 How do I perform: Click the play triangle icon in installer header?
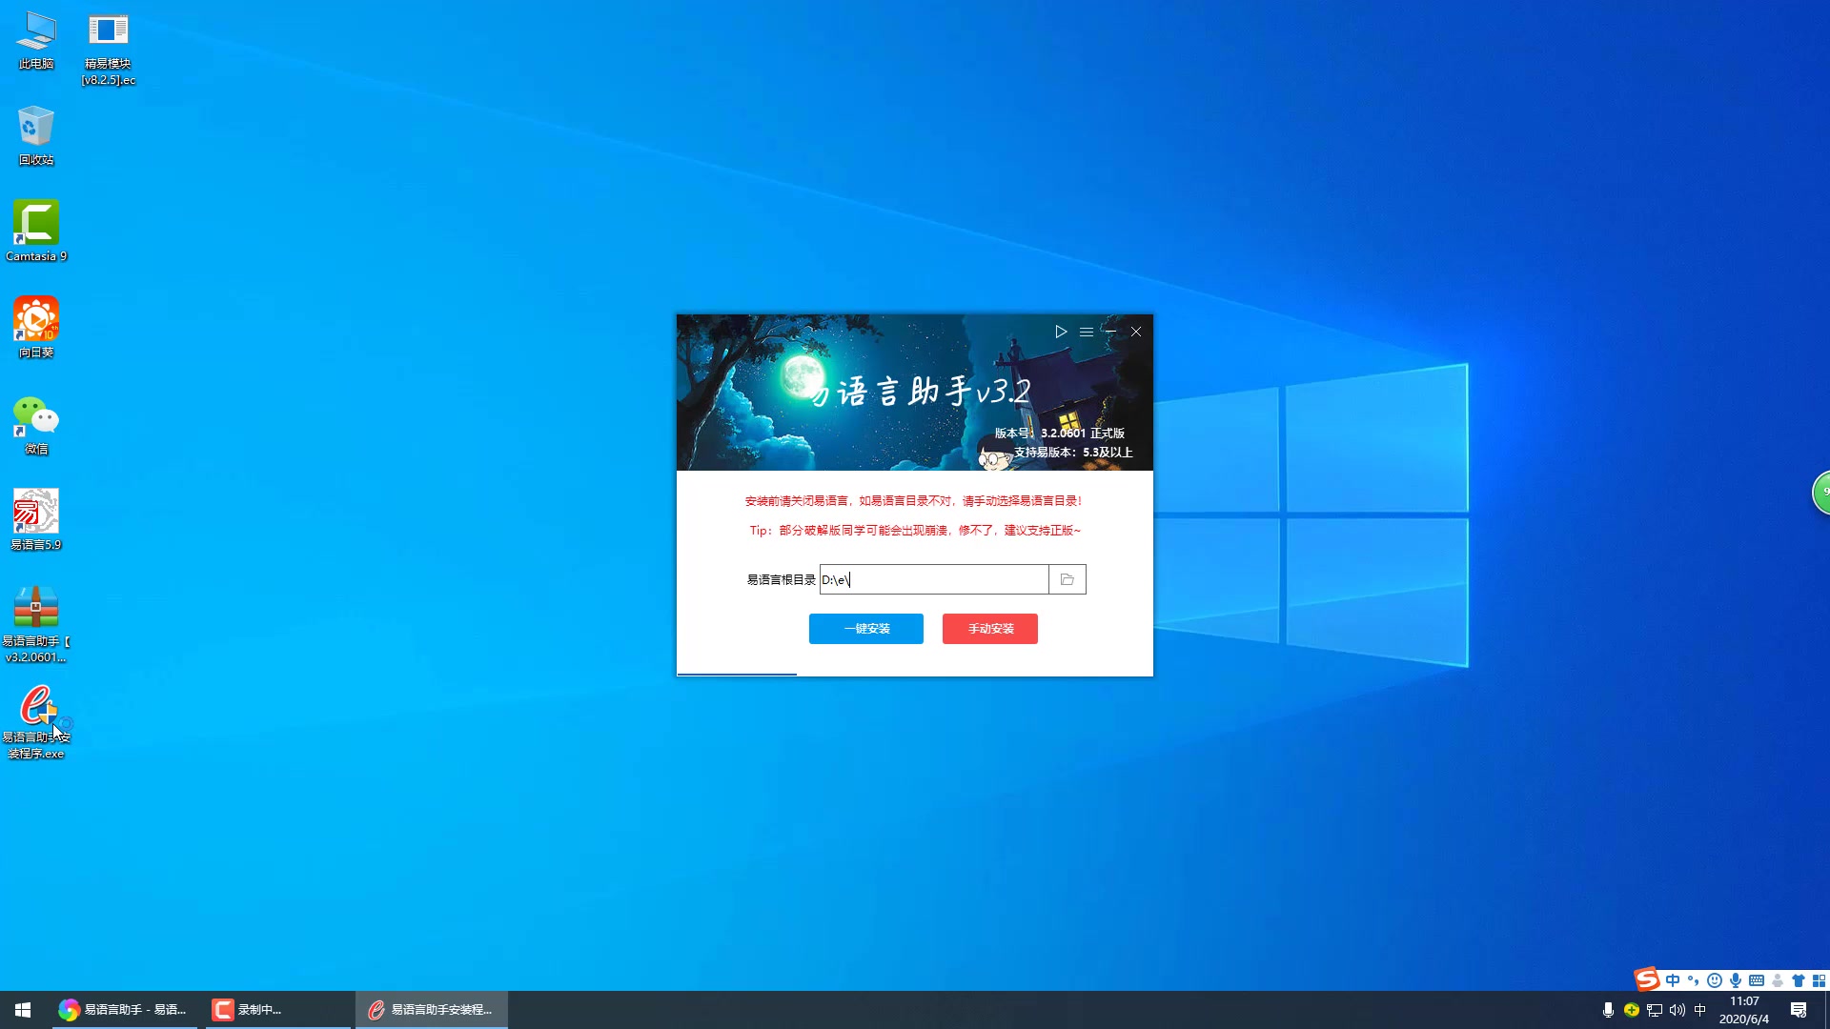pyautogui.click(x=1061, y=332)
